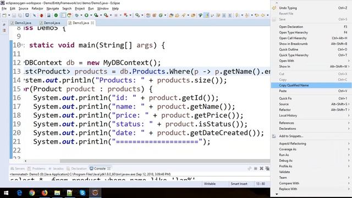Click the Undo Typing icon in context menu

pyautogui.click(x=274, y=8)
